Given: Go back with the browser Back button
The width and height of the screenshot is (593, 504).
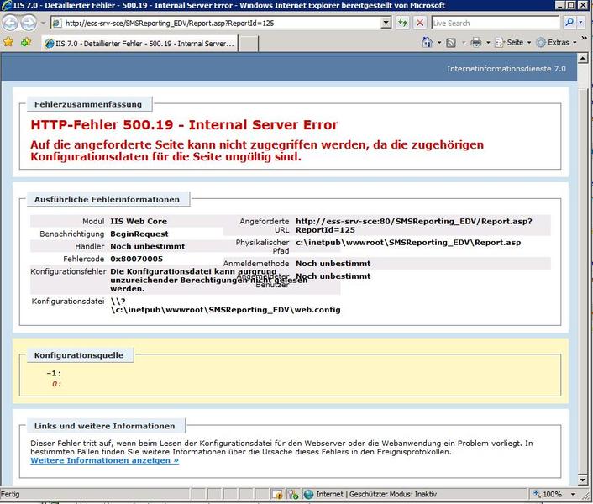Looking at the screenshot, I should [x=10, y=23].
